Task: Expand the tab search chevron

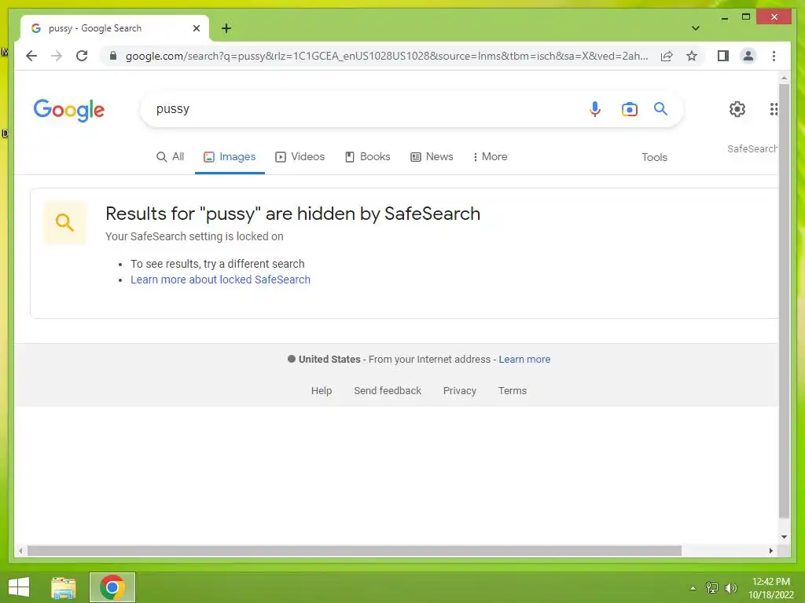Action: tap(695, 28)
